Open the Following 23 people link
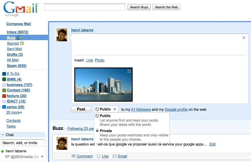Screen dimensions: 251x162 [81, 128]
